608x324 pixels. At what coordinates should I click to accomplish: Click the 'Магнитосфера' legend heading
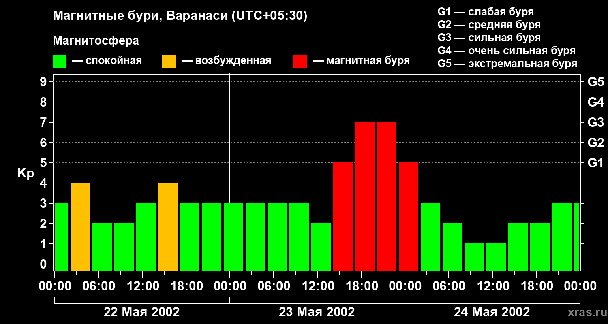point(96,41)
